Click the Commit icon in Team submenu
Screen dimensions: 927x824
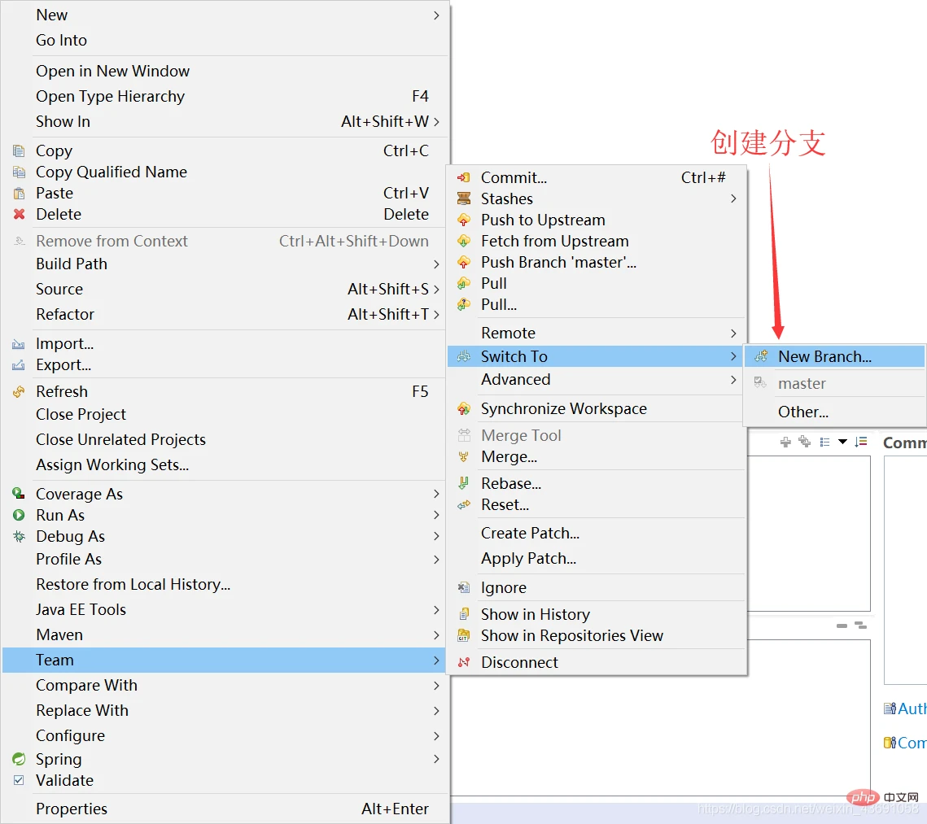click(x=464, y=177)
